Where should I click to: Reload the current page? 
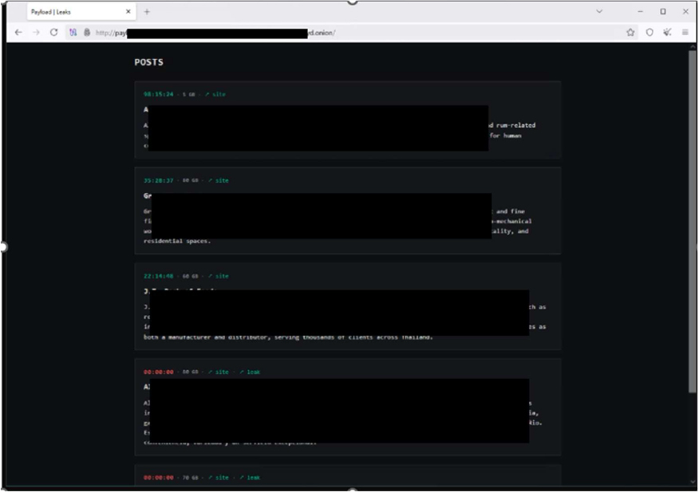pos(54,32)
